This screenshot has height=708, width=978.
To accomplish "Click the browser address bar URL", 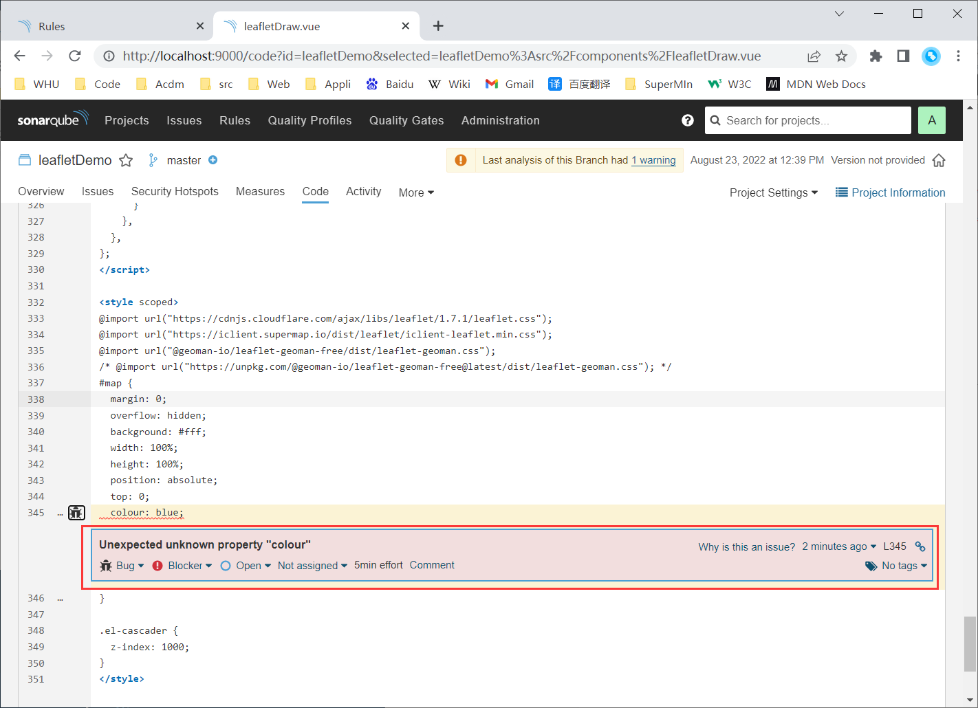I will click(x=442, y=56).
